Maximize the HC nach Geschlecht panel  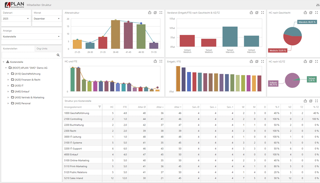coord(316,13)
